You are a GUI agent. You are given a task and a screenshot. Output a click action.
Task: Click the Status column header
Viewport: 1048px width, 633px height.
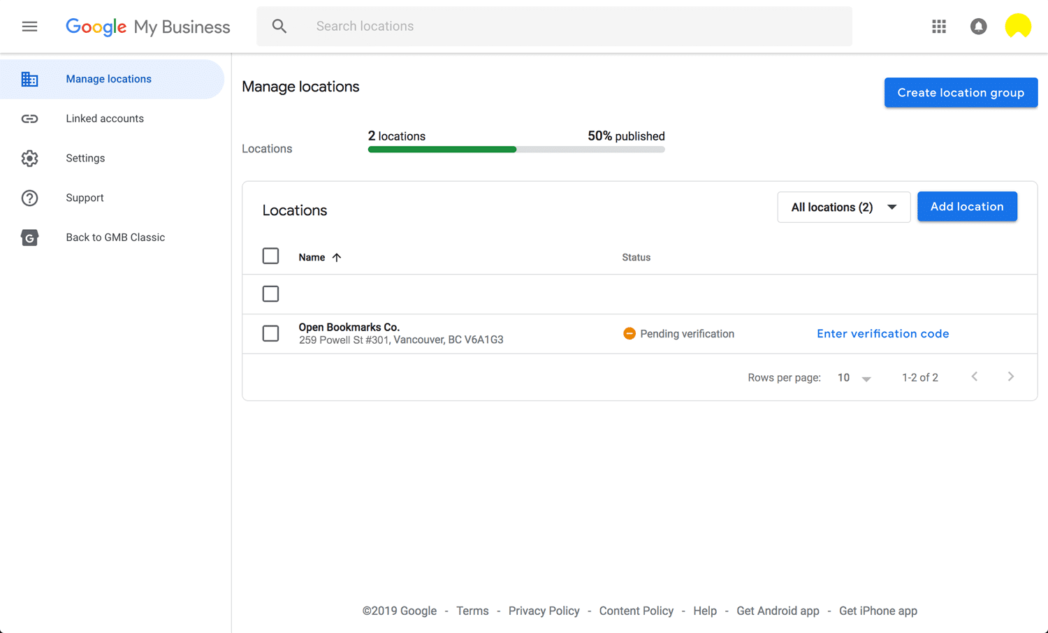tap(636, 257)
